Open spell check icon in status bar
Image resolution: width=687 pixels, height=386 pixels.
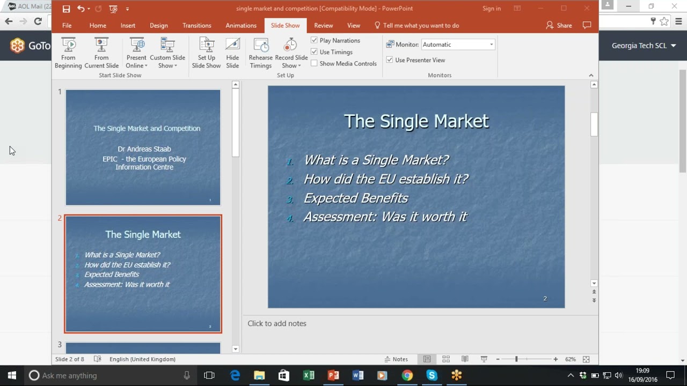point(97,359)
